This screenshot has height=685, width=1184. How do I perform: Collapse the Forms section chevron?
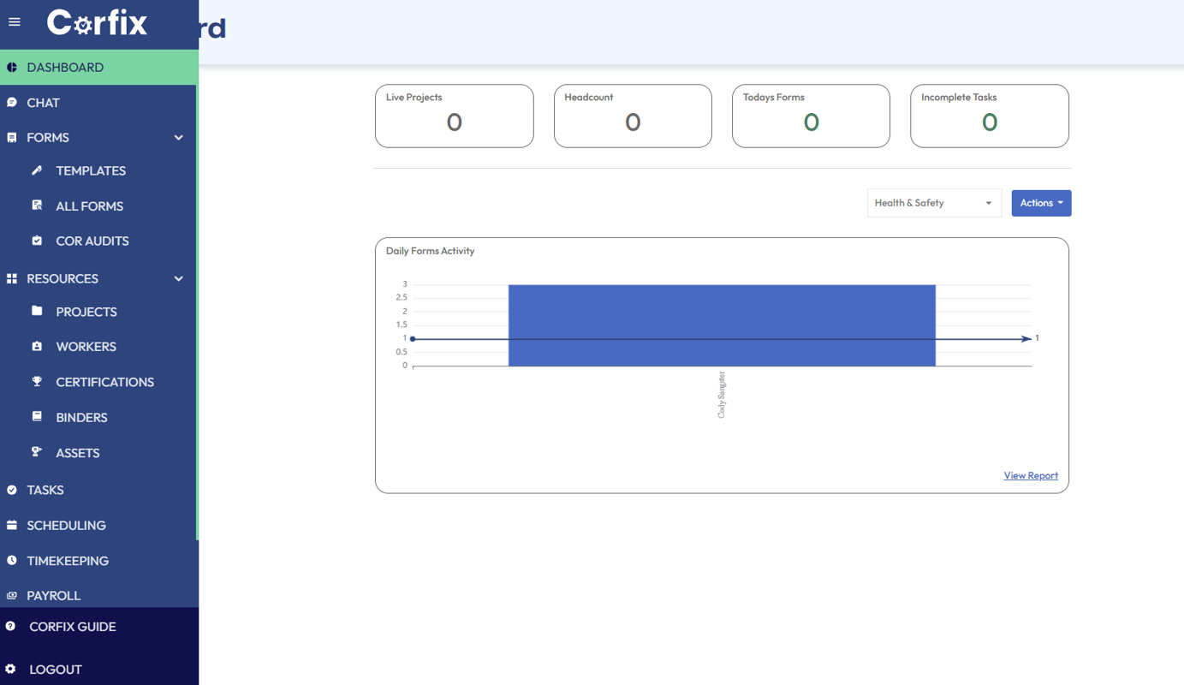(178, 138)
